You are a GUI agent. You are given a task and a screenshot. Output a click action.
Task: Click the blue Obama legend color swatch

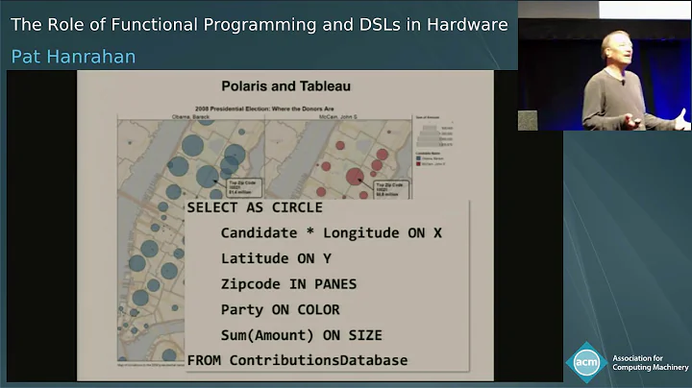tap(418, 158)
